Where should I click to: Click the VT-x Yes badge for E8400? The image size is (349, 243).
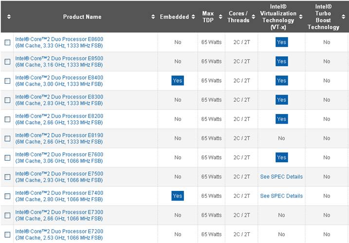281,80
